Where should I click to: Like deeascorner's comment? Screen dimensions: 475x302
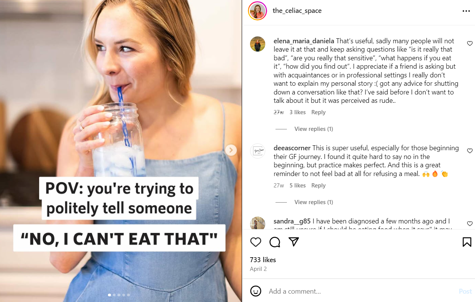[470, 151]
